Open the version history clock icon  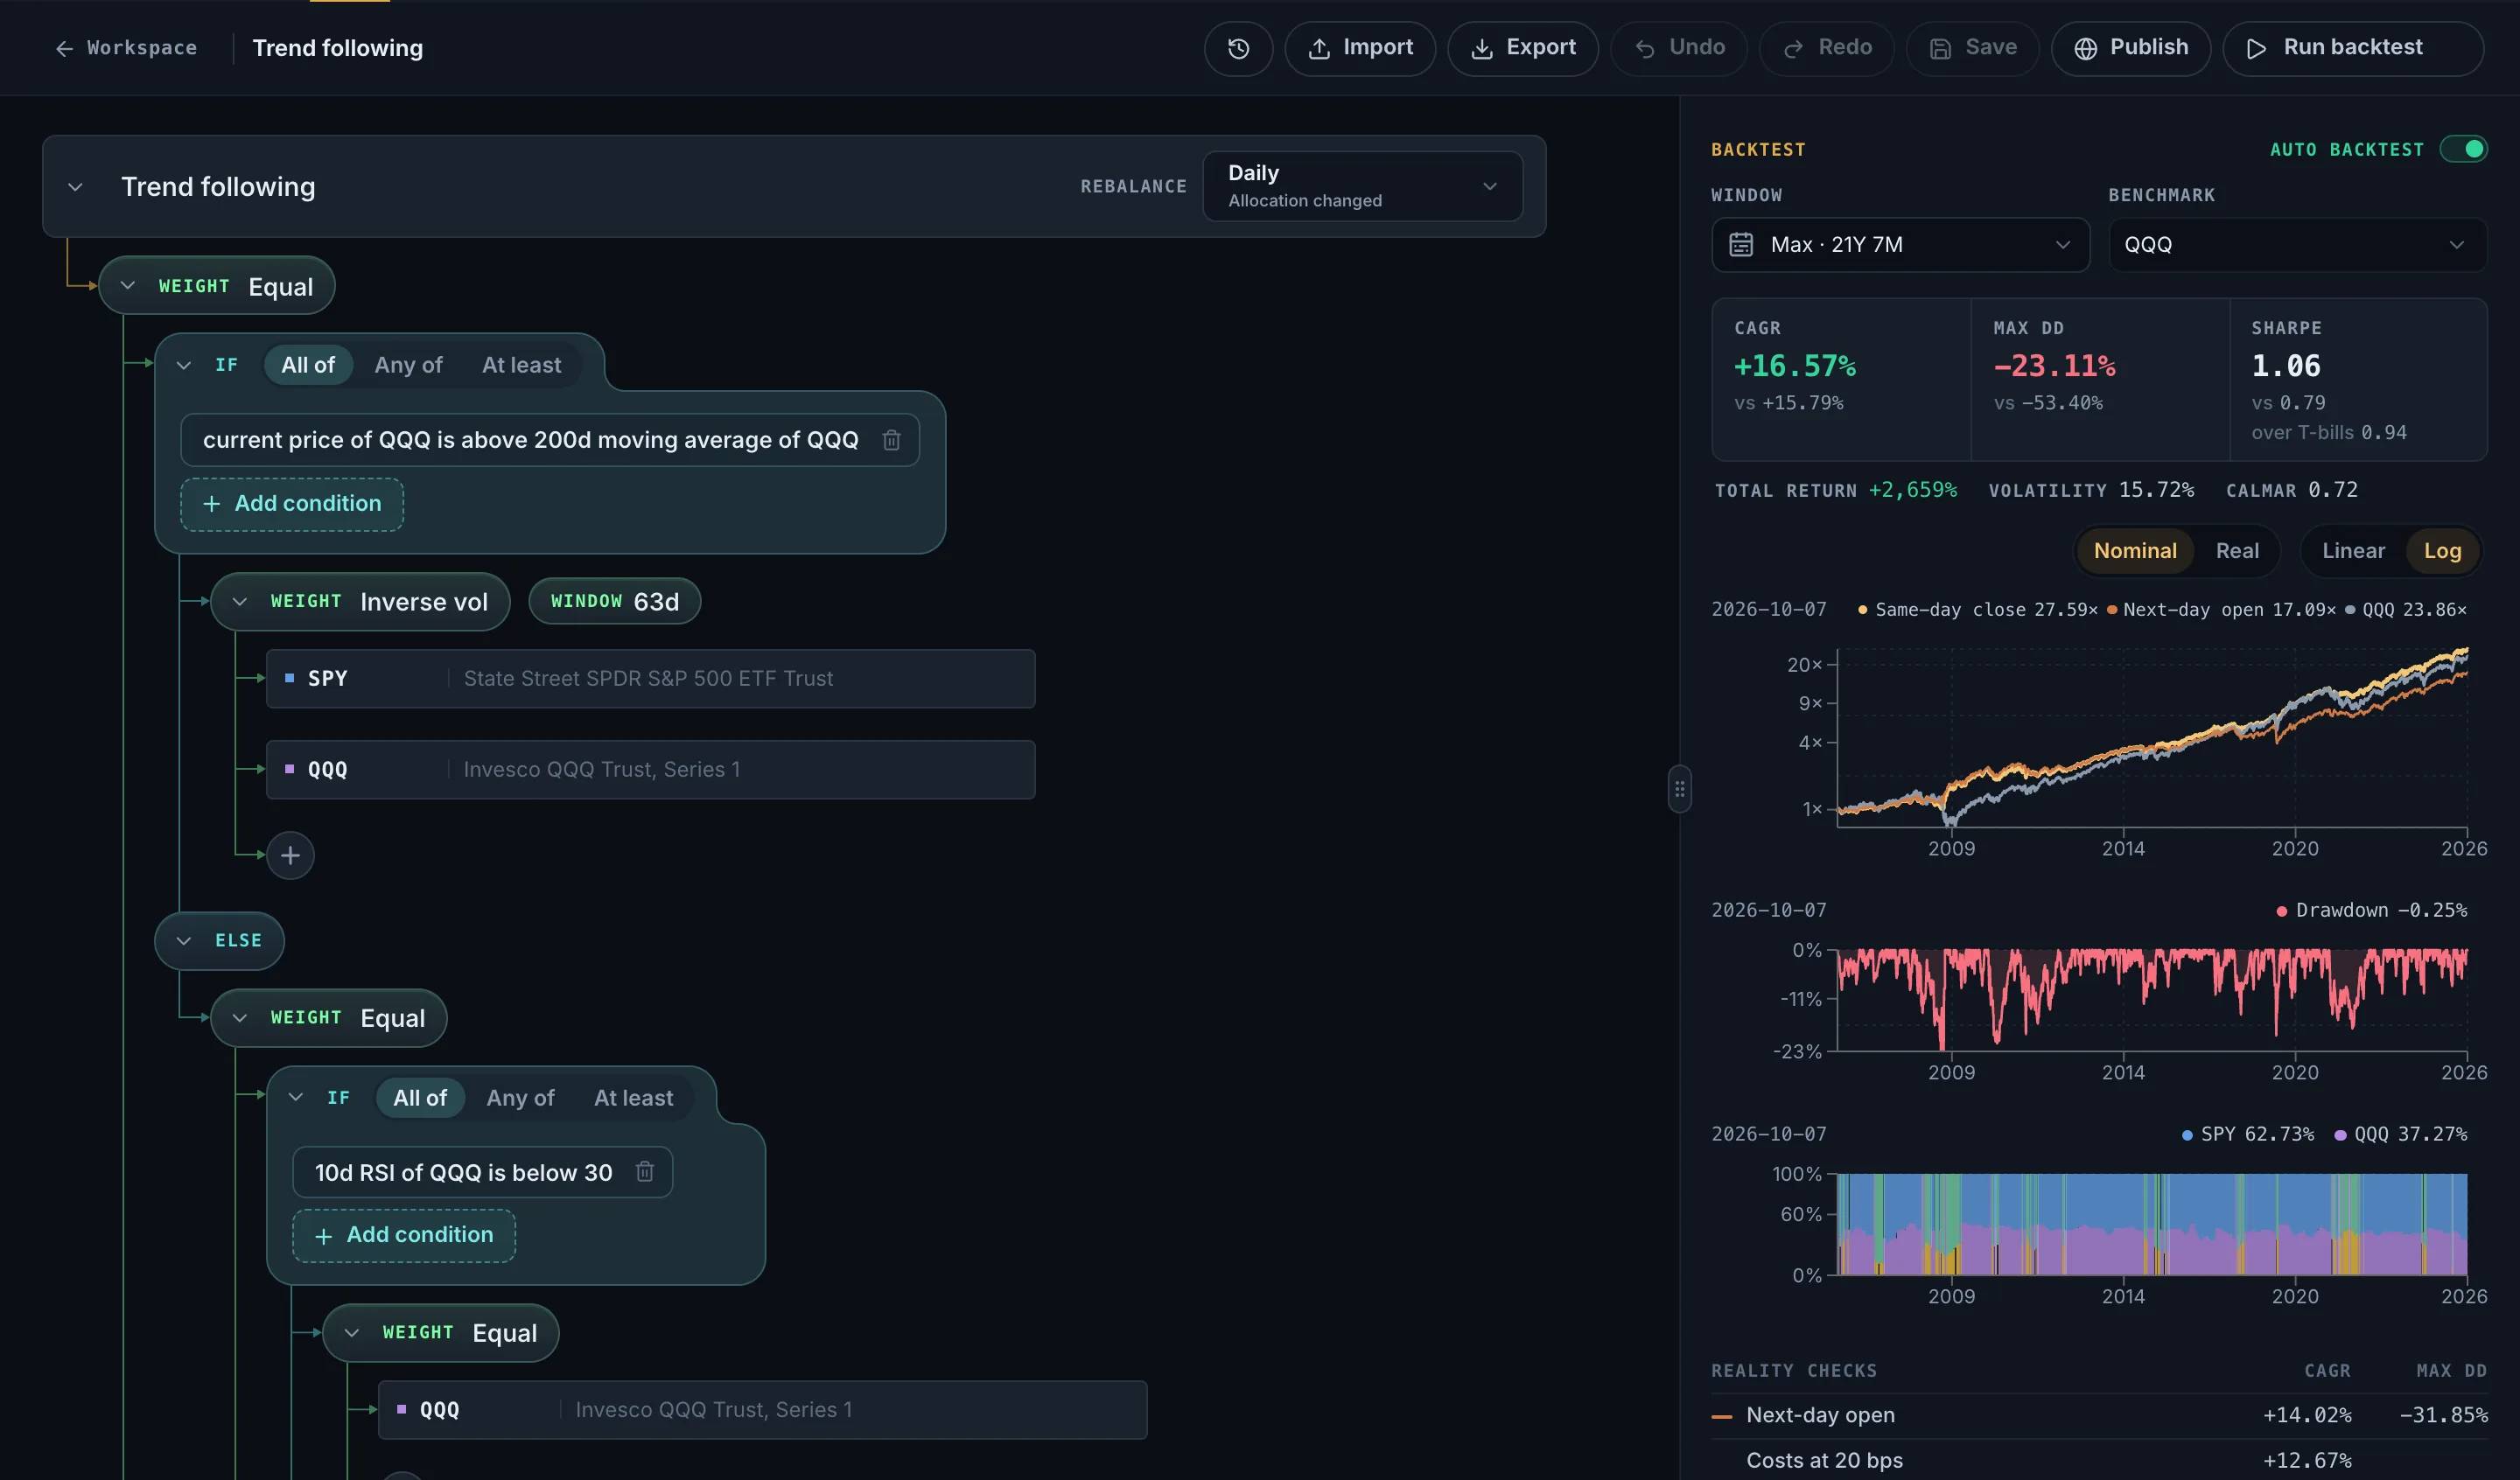(1238, 48)
